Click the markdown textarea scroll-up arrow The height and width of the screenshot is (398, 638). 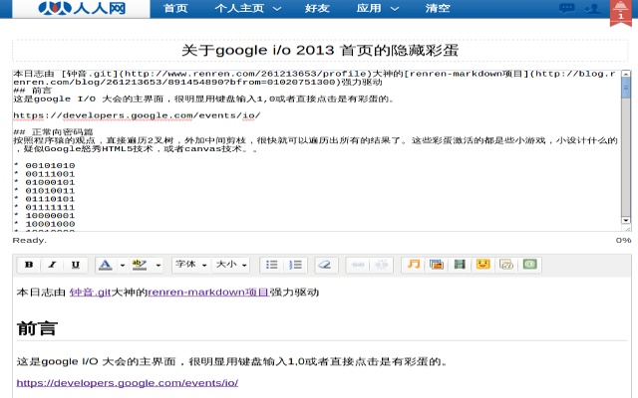click(626, 74)
